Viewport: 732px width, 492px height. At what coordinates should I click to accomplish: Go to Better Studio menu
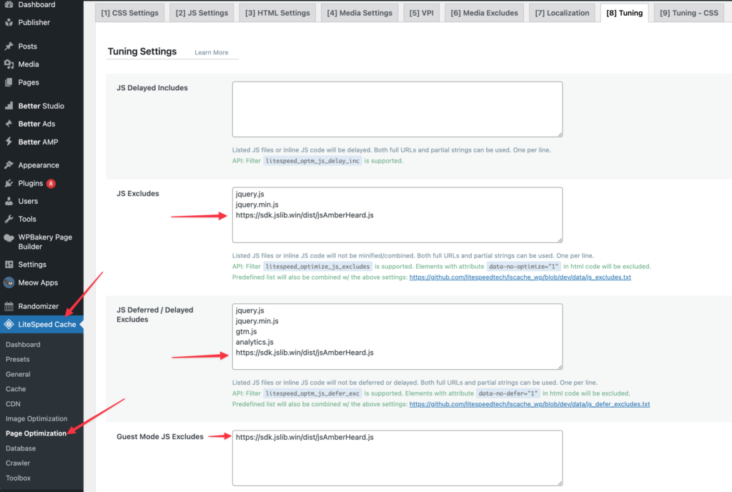[42, 106]
